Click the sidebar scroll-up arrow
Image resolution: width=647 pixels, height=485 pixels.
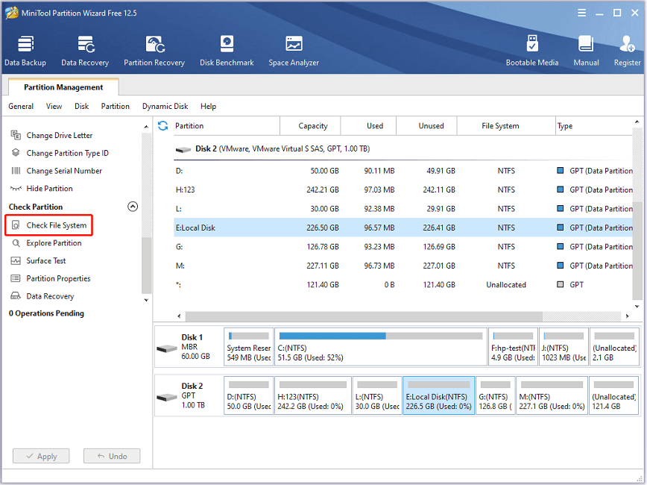click(146, 126)
